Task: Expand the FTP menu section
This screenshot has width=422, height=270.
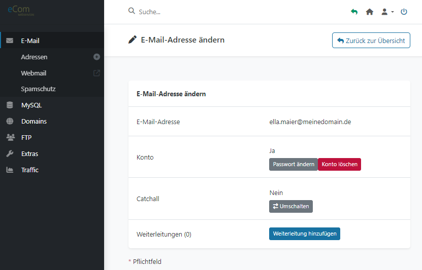Action: pyautogui.click(x=26, y=137)
